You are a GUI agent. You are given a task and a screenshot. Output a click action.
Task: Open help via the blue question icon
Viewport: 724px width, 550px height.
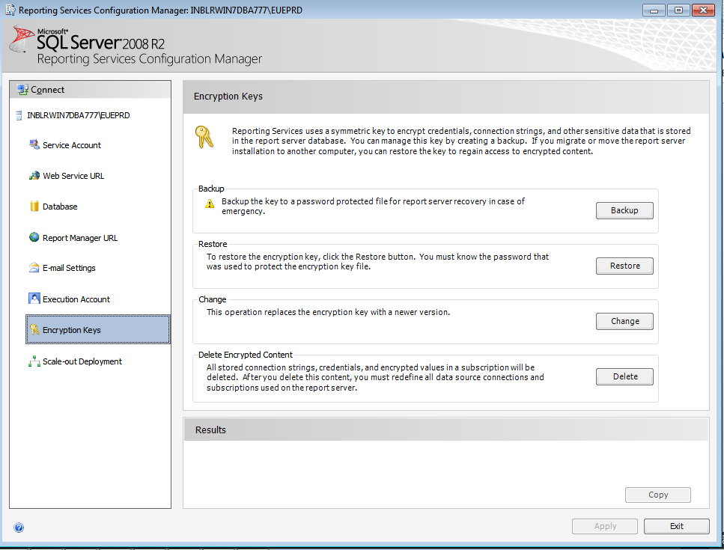(x=19, y=528)
